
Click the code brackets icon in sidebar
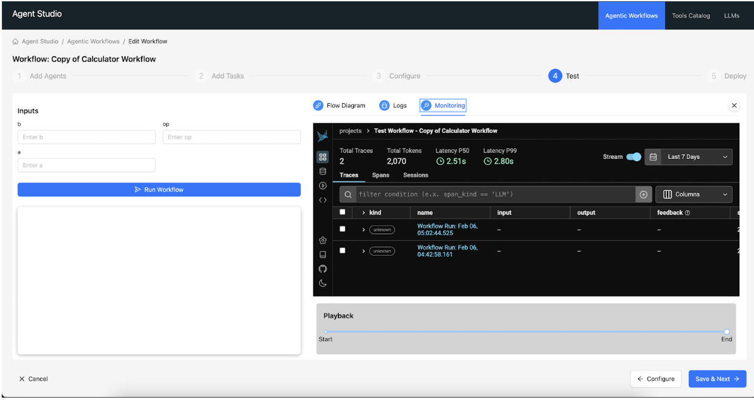coord(323,200)
